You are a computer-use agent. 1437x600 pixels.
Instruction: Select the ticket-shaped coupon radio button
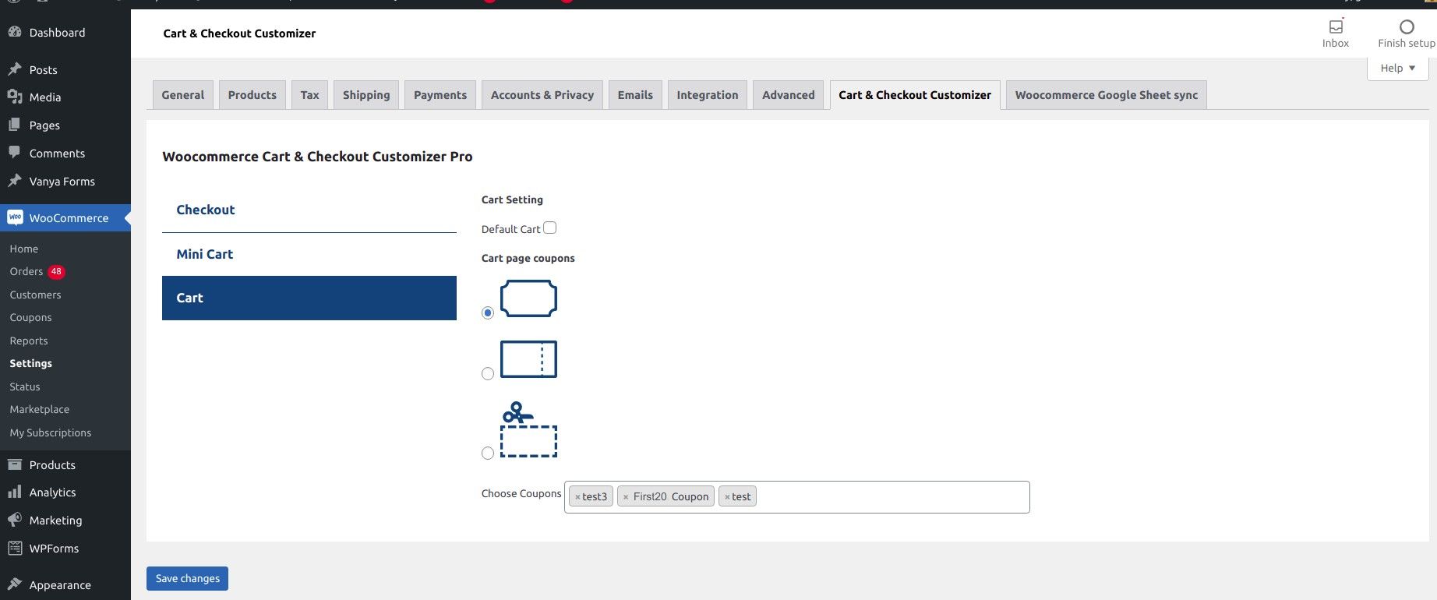[x=488, y=312]
